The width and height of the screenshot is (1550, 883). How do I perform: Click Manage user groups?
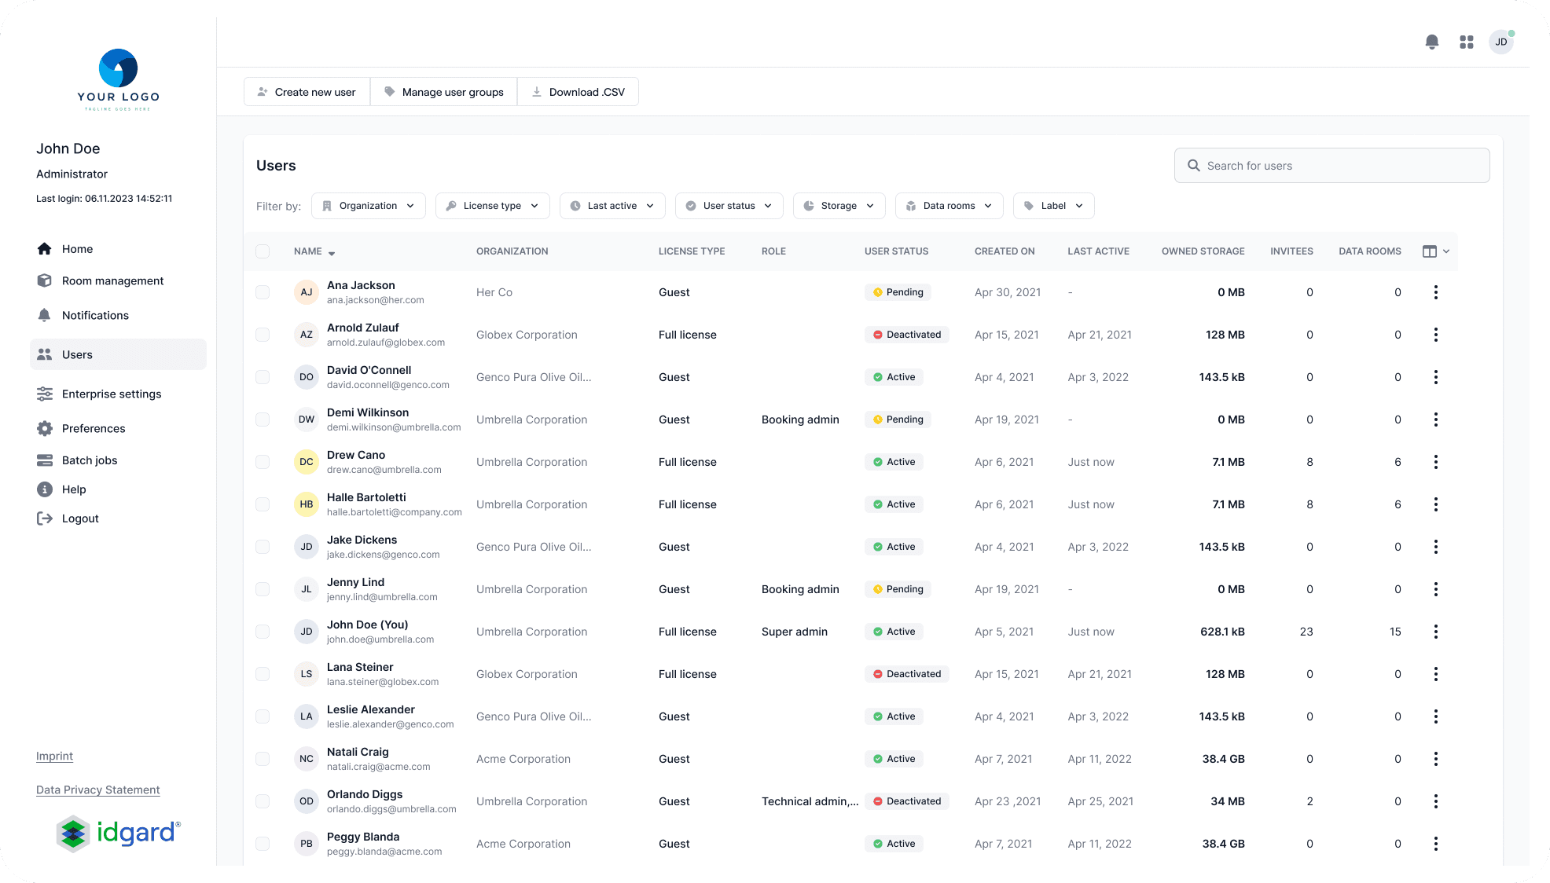444,92
